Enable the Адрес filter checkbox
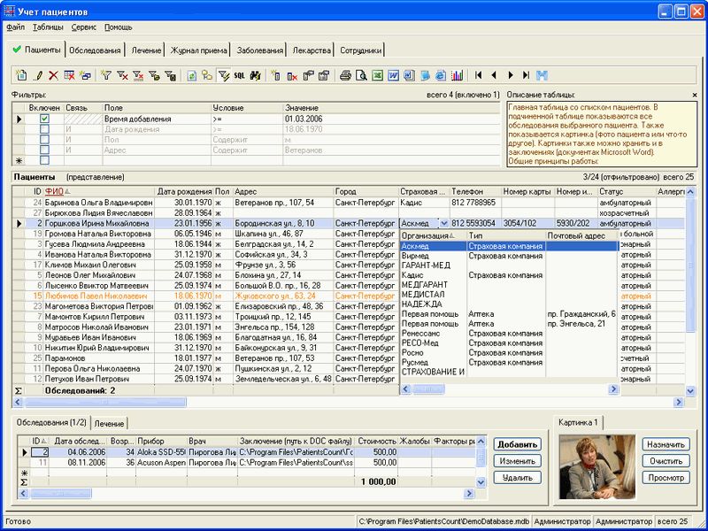Image resolution: width=708 pixels, height=531 pixels. [x=44, y=150]
